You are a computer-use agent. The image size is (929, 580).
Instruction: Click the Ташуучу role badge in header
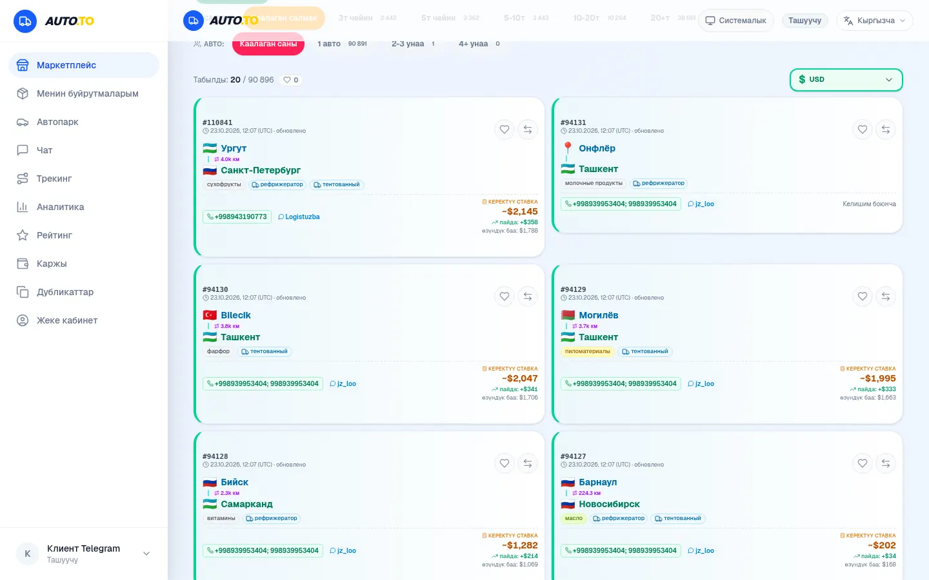pyautogui.click(x=805, y=21)
